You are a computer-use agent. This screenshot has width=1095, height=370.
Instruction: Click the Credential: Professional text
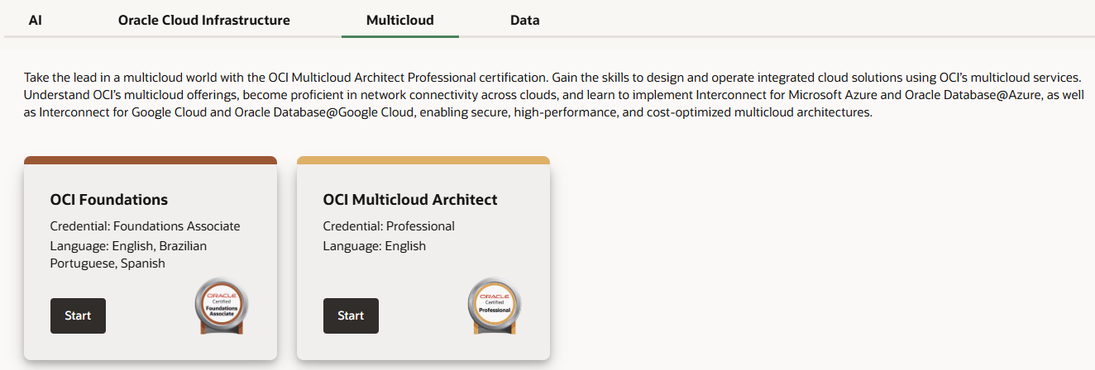pos(389,226)
